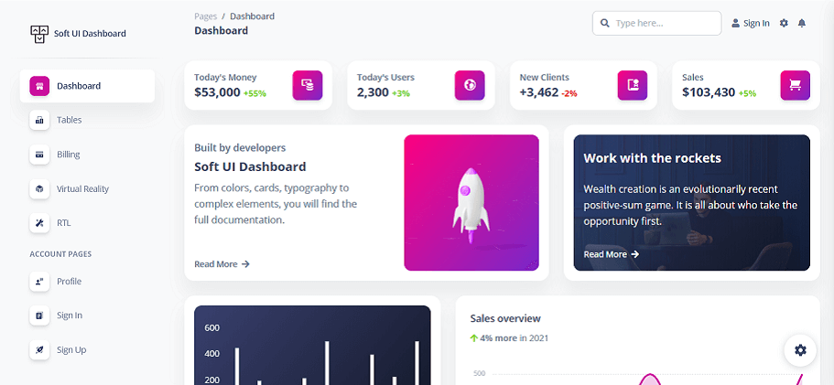Click the ACCOUNT PAGES section label
834x385 pixels.
60,254
